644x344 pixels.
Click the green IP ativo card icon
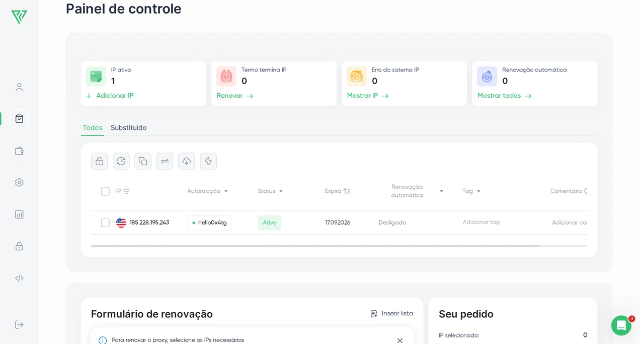pyautogui.click(x=96, y=77)
